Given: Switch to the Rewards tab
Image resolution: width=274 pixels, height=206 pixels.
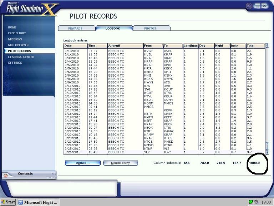Looking at the screenshot, I should [x=75, y=28].
